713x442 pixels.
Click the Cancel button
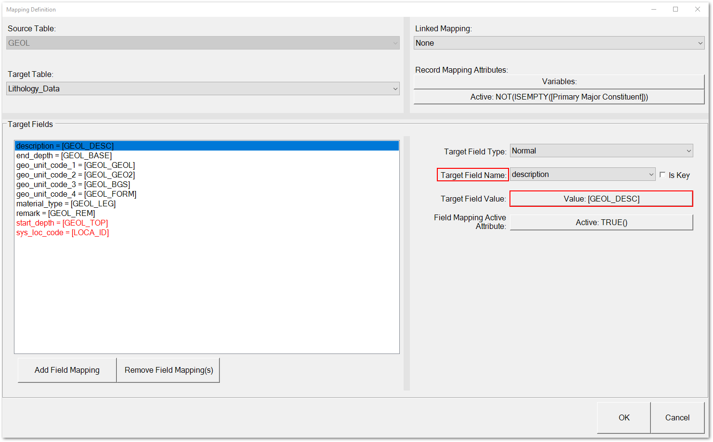coord(677,417)
